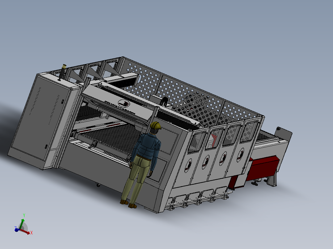
Task: Click the blue Z axis of the orientation triad
Action: pyautogui.click(x=17, y=230)
